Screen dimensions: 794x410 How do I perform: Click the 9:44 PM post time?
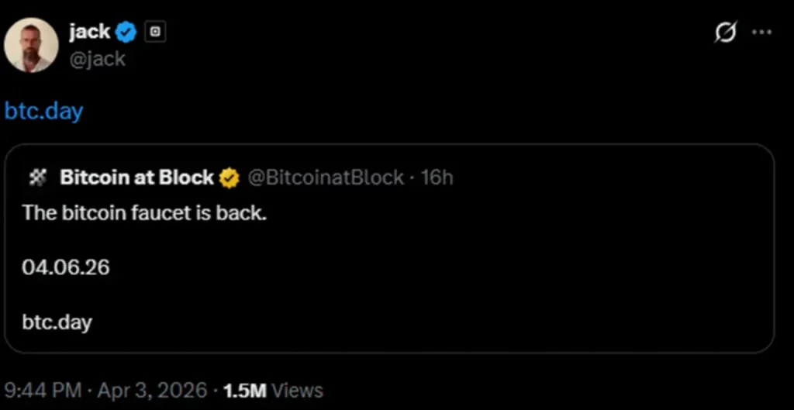[43, 389]
